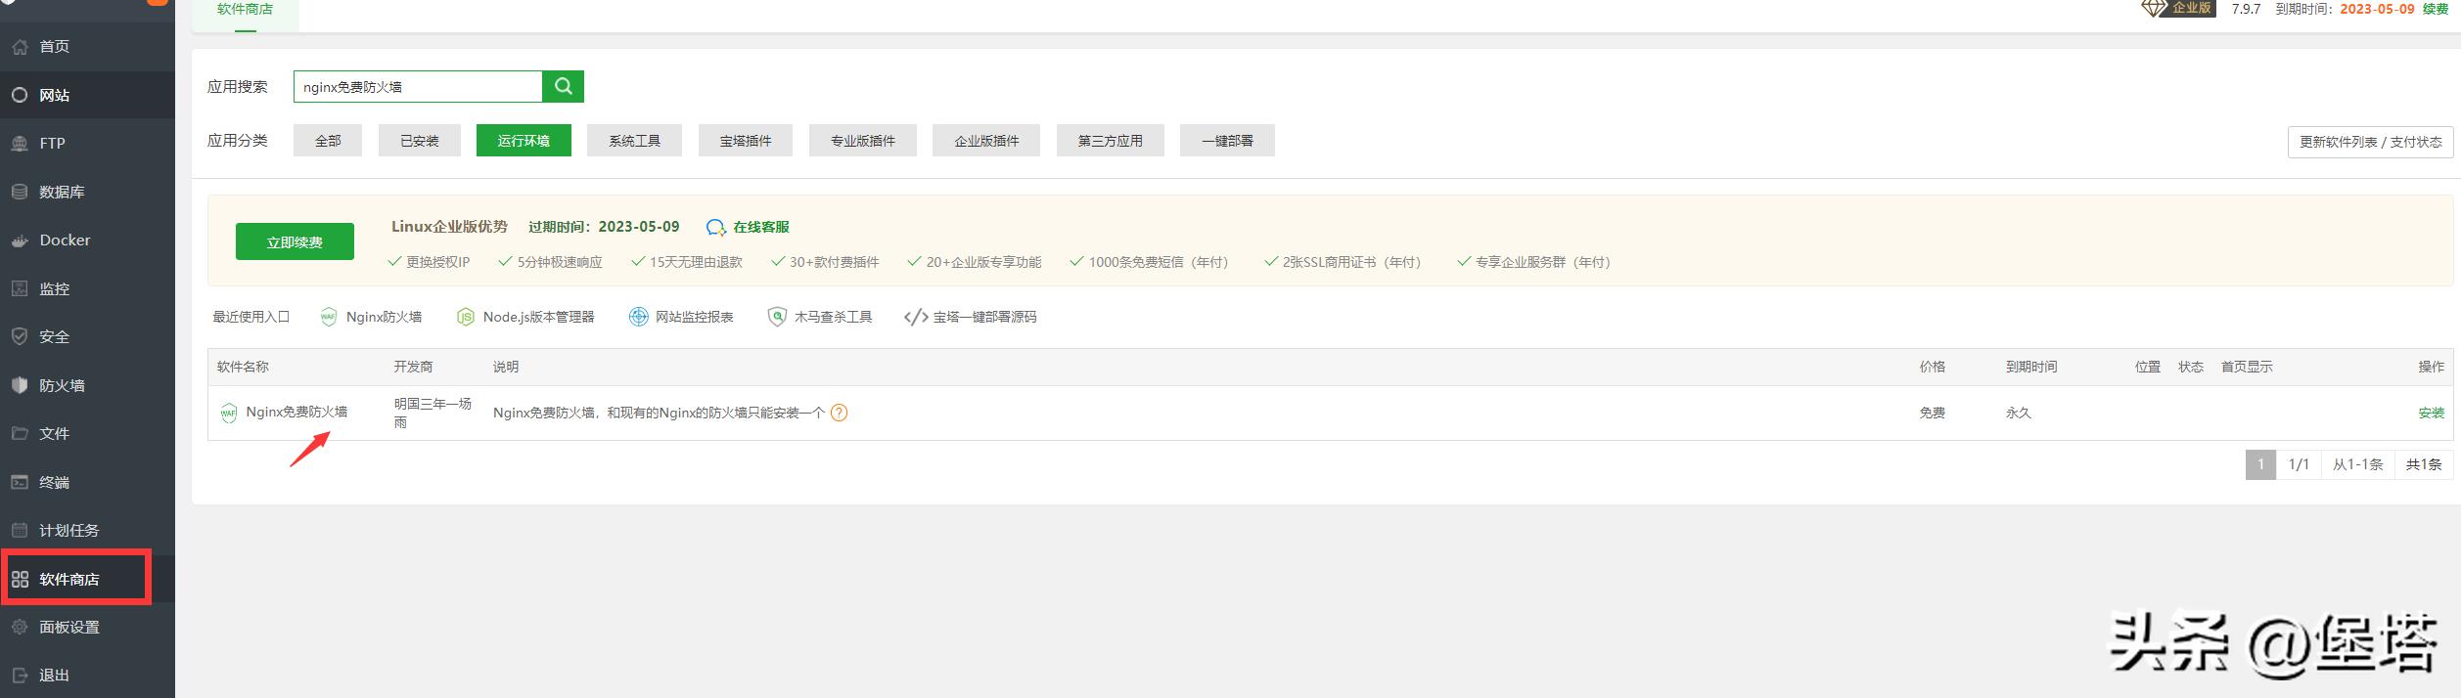Click the folder icon beside 文件

(20, 433)
